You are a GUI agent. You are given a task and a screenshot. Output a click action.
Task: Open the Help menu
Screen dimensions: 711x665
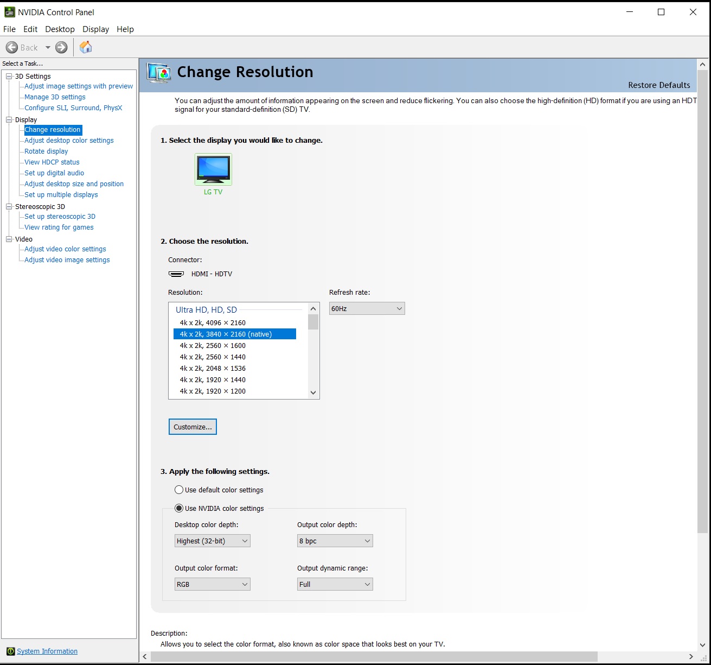pos(125,29)
